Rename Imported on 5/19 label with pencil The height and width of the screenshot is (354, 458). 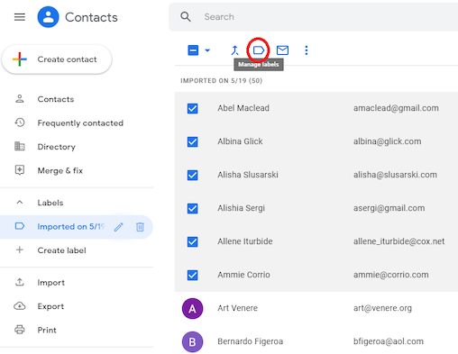(x=119, y=227)
